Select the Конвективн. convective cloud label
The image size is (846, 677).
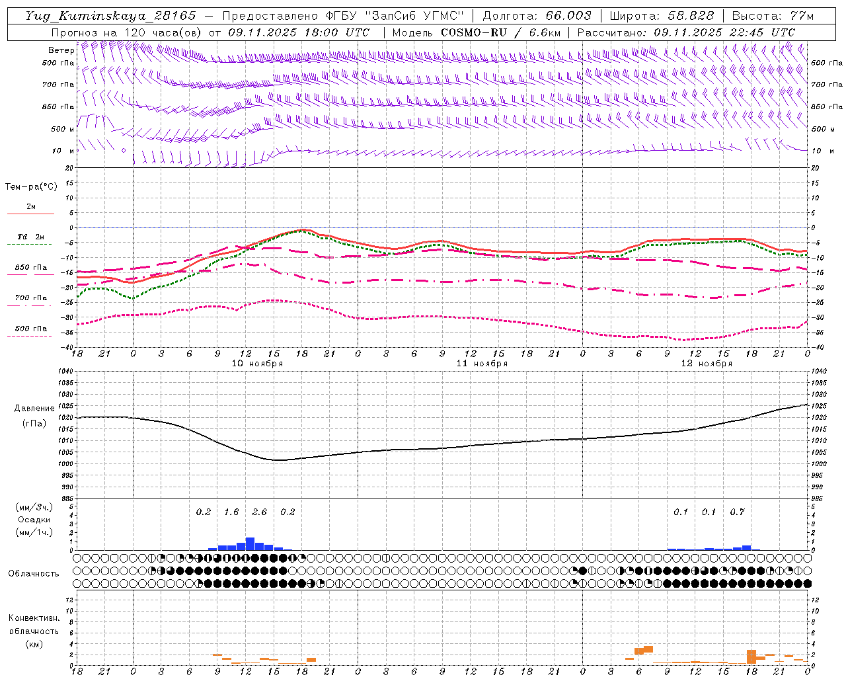pos(34,619)
